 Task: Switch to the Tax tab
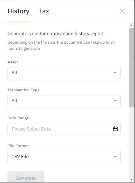[44, 11]
